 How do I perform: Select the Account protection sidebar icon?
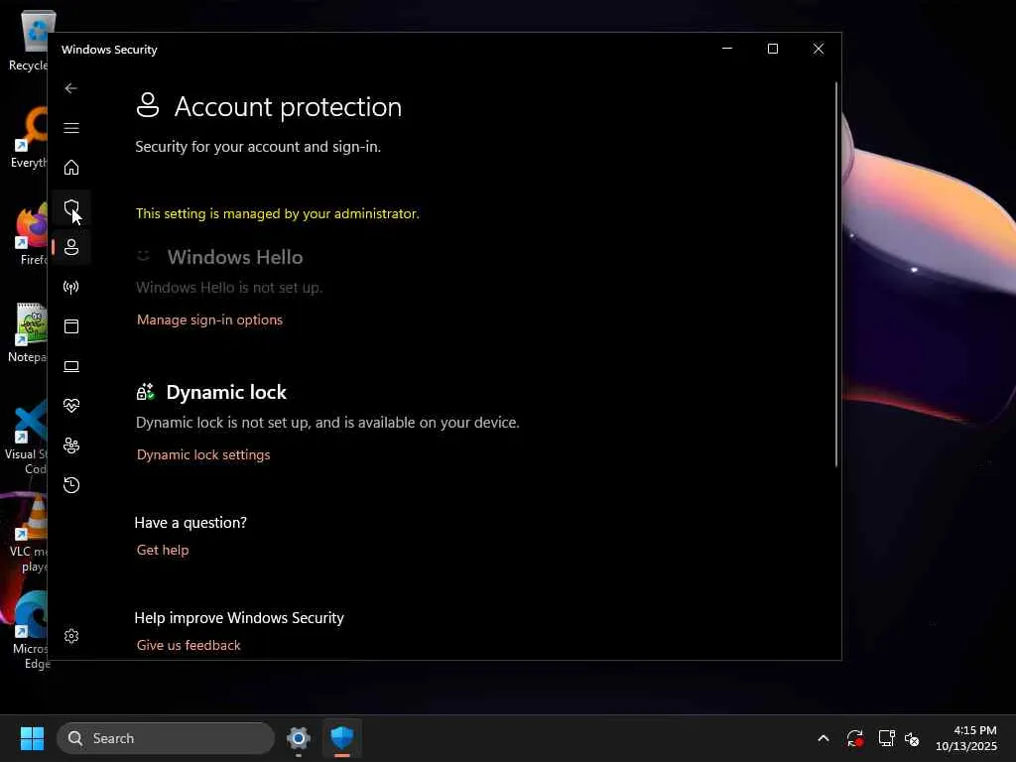(71, 247)
